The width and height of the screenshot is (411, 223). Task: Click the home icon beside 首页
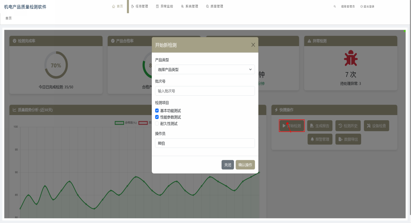[x=114, y=6]
